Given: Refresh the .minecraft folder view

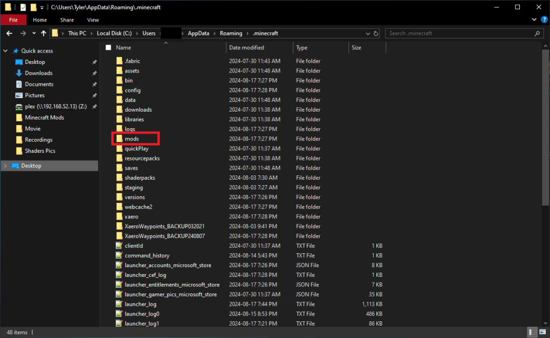Looking at the screenshot, I should click(x=376, y=33).
